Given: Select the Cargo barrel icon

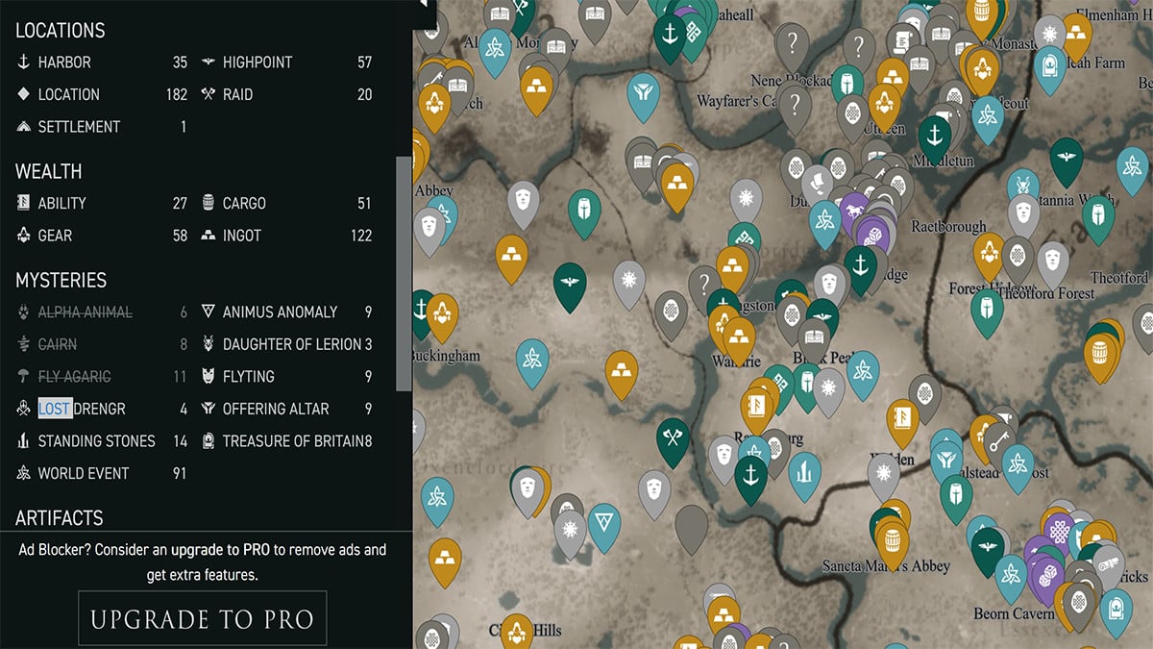Looking at the screenshot, I should 210,203.
